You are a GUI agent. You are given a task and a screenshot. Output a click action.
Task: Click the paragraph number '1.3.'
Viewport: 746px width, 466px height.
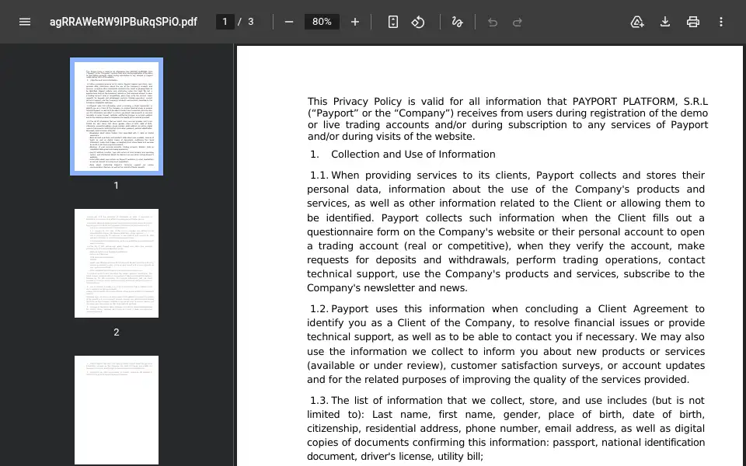pos(319,401)
